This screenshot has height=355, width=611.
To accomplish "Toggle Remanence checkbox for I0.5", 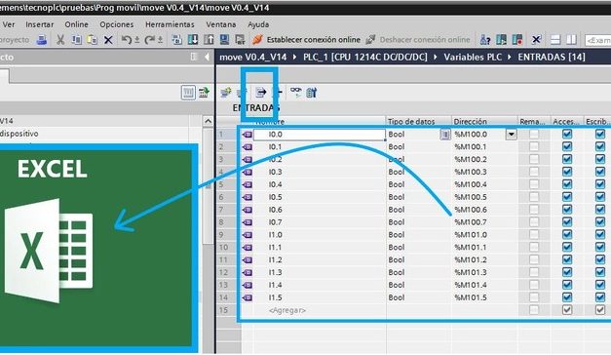I will [x=534, y=197].
